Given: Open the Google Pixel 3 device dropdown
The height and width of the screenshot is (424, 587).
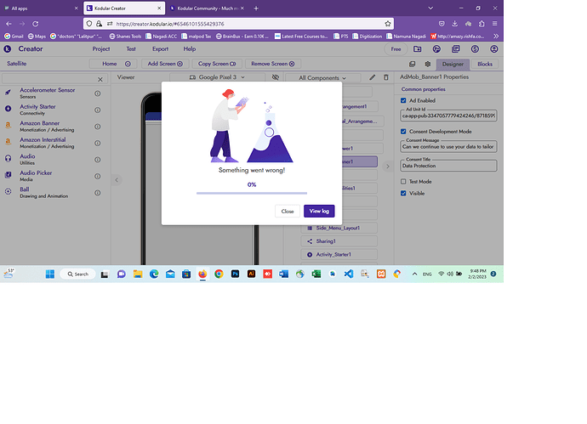Looking at the screenshot, I should pyautogui.click(x=217, y=77).
